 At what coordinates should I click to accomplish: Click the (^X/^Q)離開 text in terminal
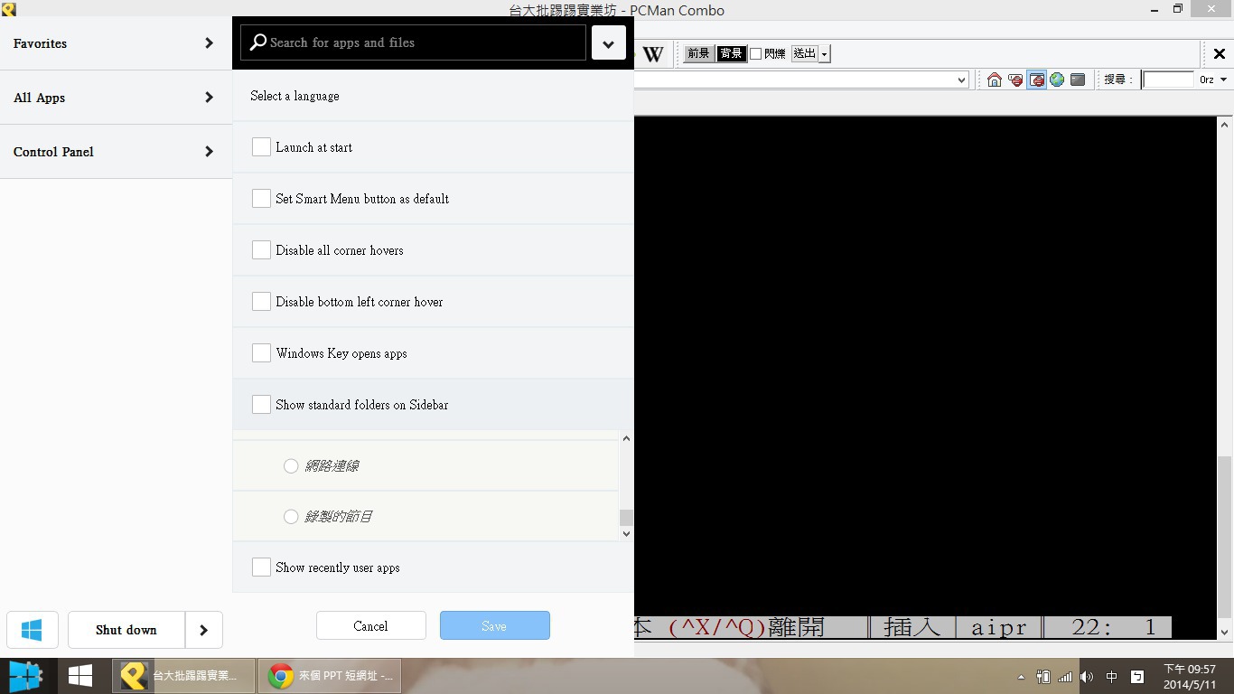point(746,627)
